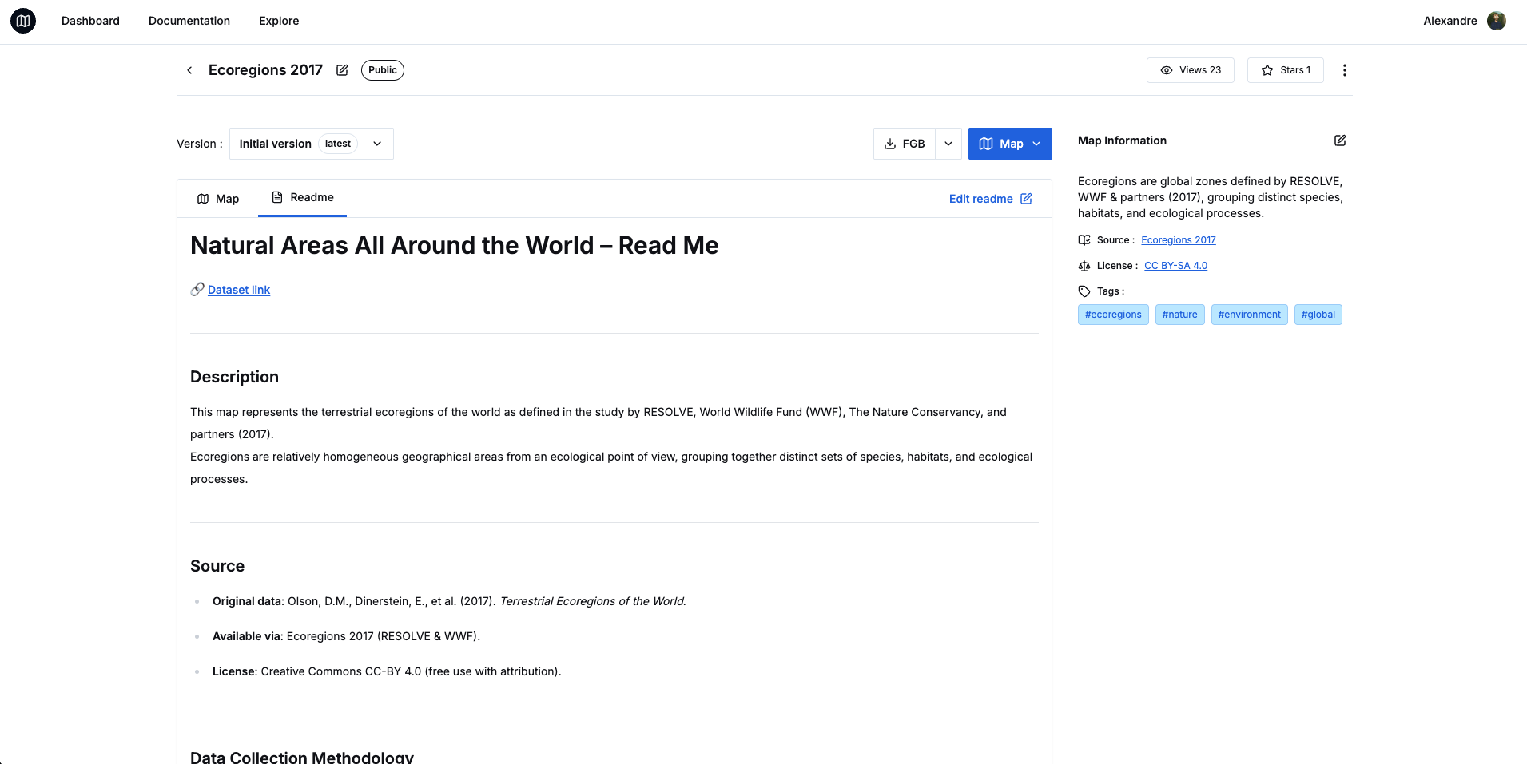Image resolution: width=1527 pixels, height=764 pixels.
Task: Download the dataset via the FGB button
Action: click(x=905, y=144)
